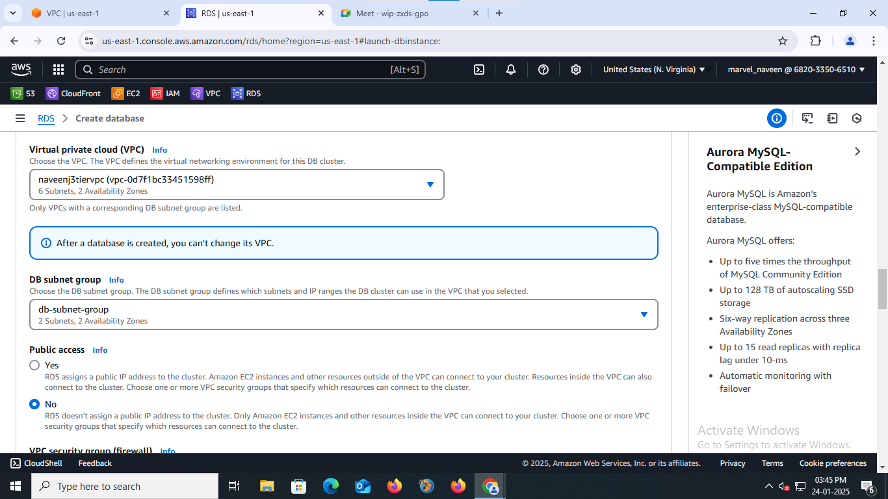Open Outlook from the taskbar
Image resolution: width=888 pixels, height=499 pixels.
pos(363,486)
